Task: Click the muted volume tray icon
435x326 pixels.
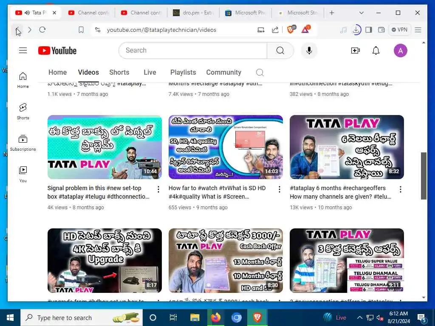Action: click(379, 318)
